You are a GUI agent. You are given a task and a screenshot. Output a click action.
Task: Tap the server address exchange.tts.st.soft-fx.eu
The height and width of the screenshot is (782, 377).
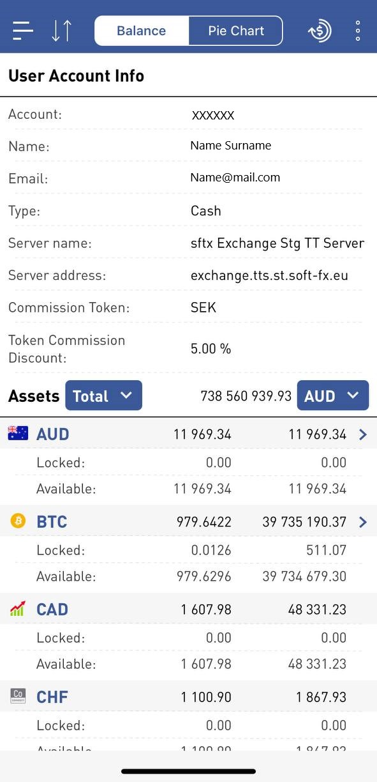[269, 275]
